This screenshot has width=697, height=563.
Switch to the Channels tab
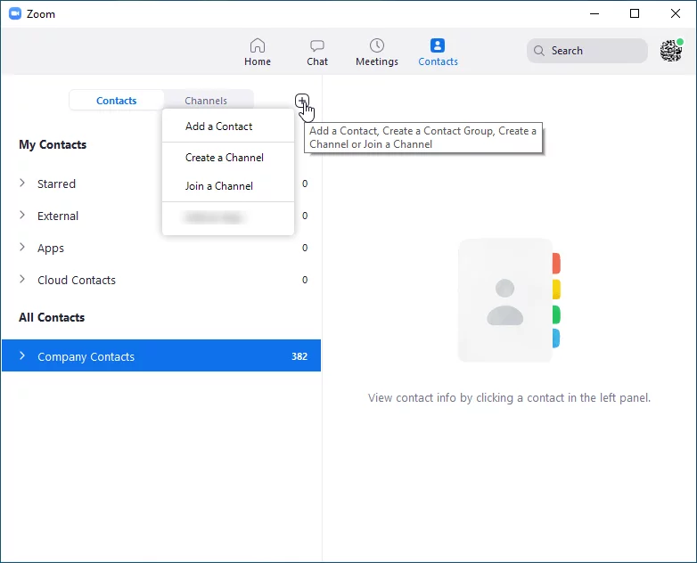point(206,101)
